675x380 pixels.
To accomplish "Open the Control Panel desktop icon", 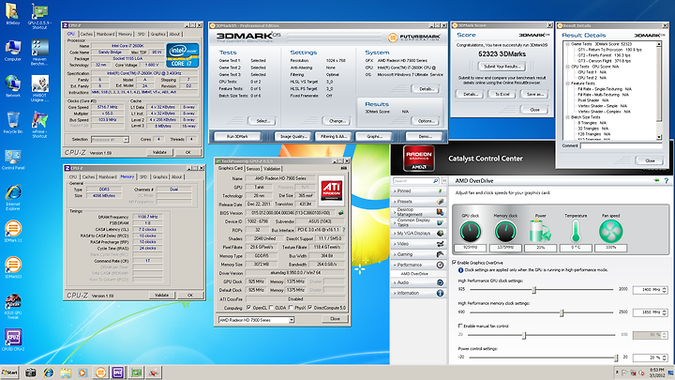I will [x=13, y=160].
